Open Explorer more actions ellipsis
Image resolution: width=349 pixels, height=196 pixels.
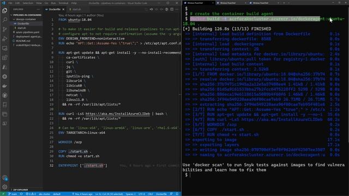click(x=38, y=9)
